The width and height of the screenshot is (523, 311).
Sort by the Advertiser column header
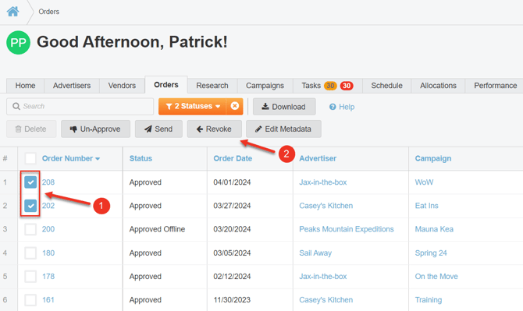pyautogui.click(x=318, y=158)
